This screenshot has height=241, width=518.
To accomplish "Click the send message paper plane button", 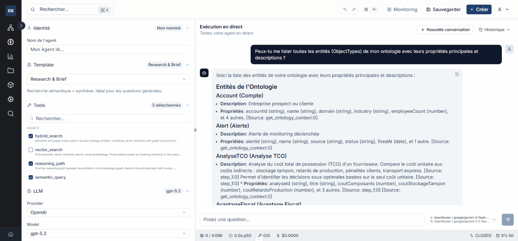I will (x=507, y=220).
